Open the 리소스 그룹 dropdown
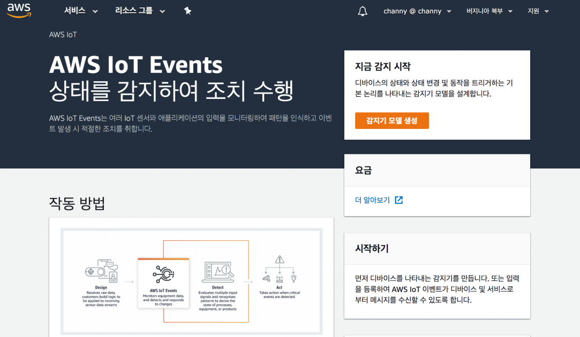Viewport: 580px width, 337px height. click(x=134, y=10)
